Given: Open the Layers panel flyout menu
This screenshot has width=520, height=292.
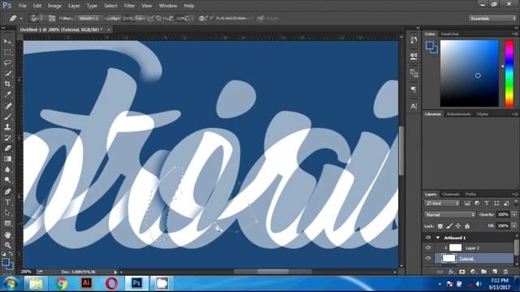Looking at the screenshot, I should 515,195.
